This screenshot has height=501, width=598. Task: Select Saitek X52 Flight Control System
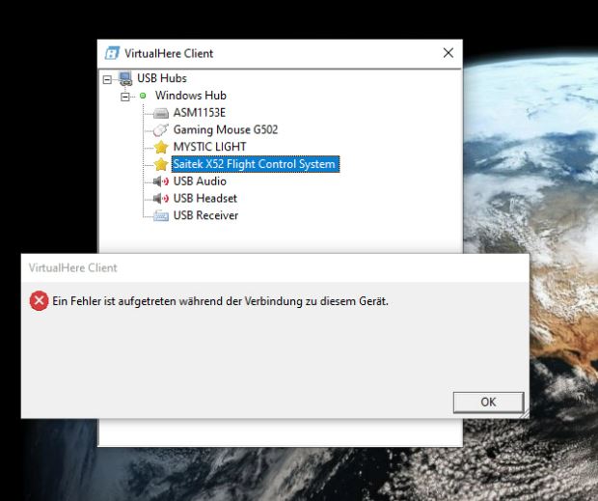click(x=256, y=164)
